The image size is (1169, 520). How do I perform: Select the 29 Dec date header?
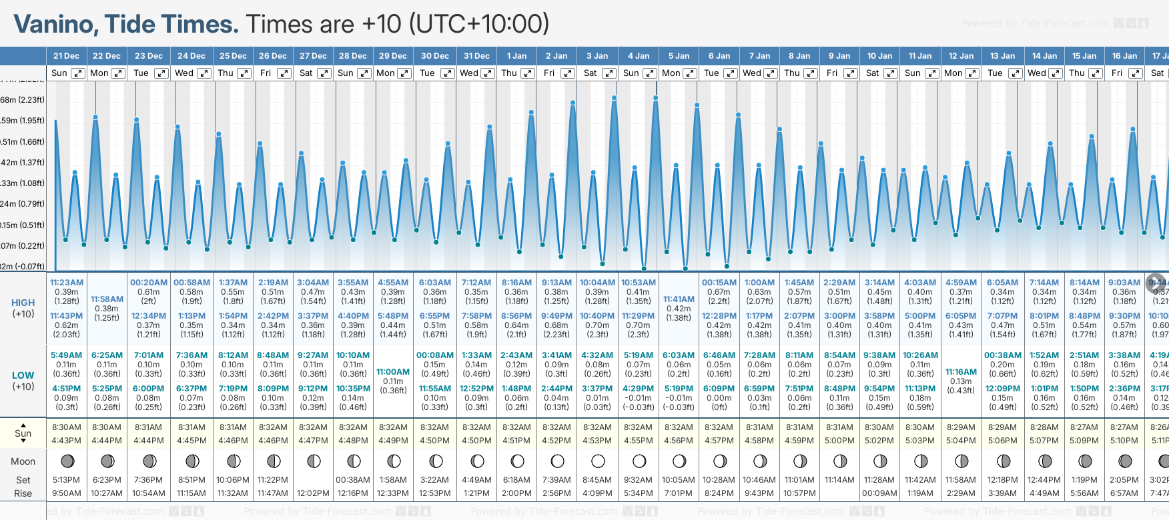click(393, 56)
